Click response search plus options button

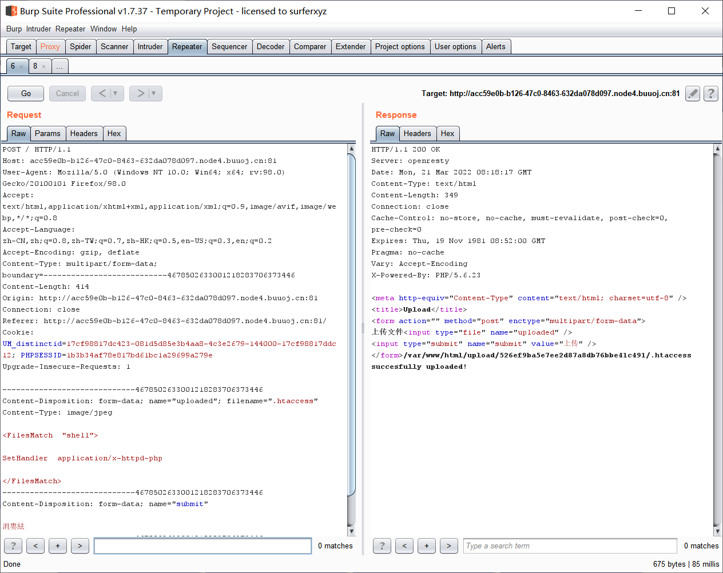(427, 546)
